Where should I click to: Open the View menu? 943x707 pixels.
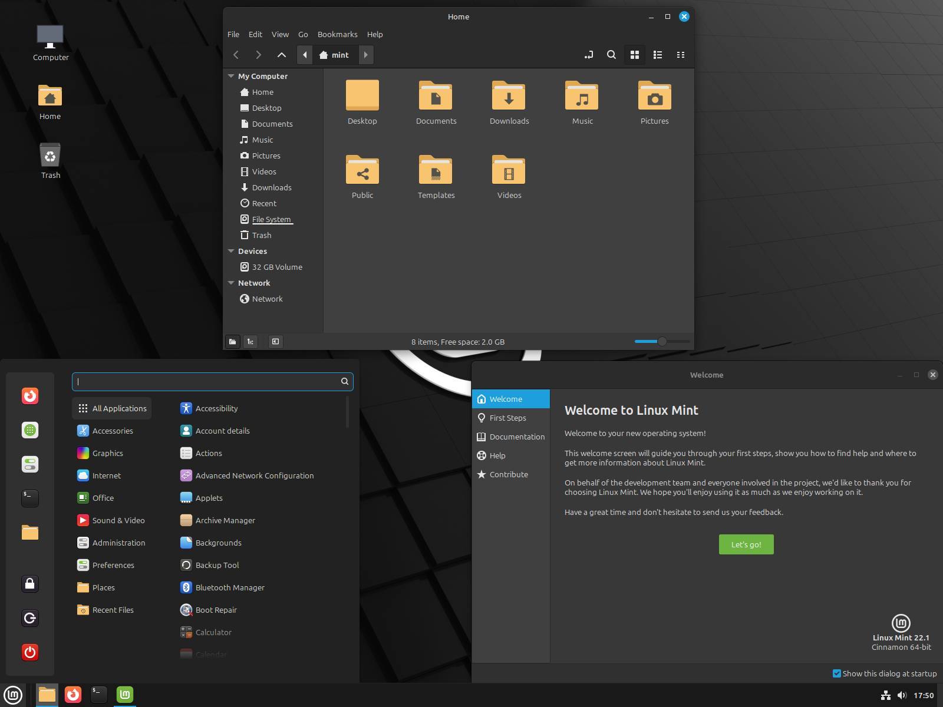tap(280, 34)
